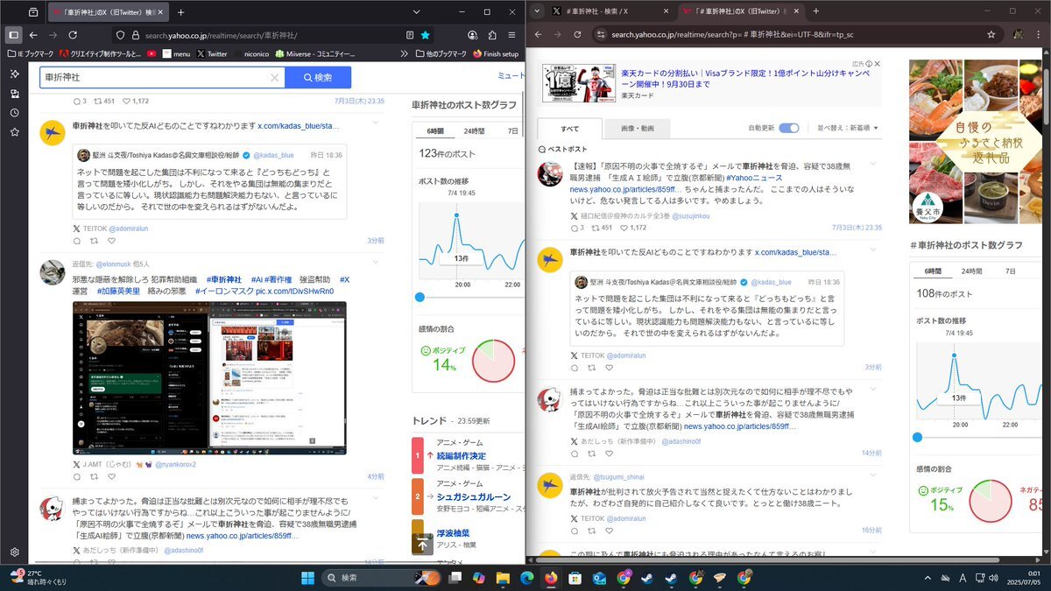1051x591 pixels.
Task: Click weather widget 27°C in taskbar
Action: pos(39,577)
